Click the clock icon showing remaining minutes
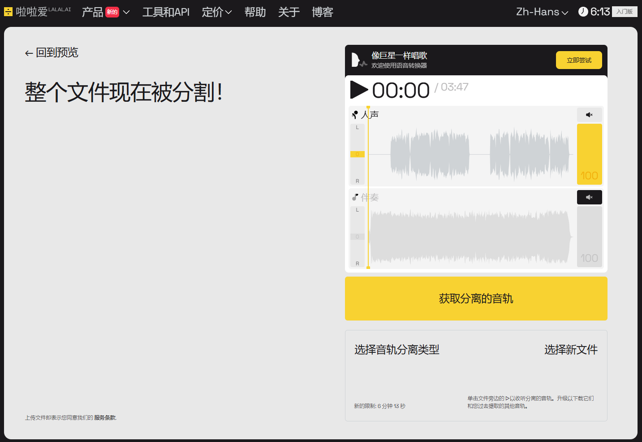The height and width of the screenshot is (442, 642). tap(583, 12)
